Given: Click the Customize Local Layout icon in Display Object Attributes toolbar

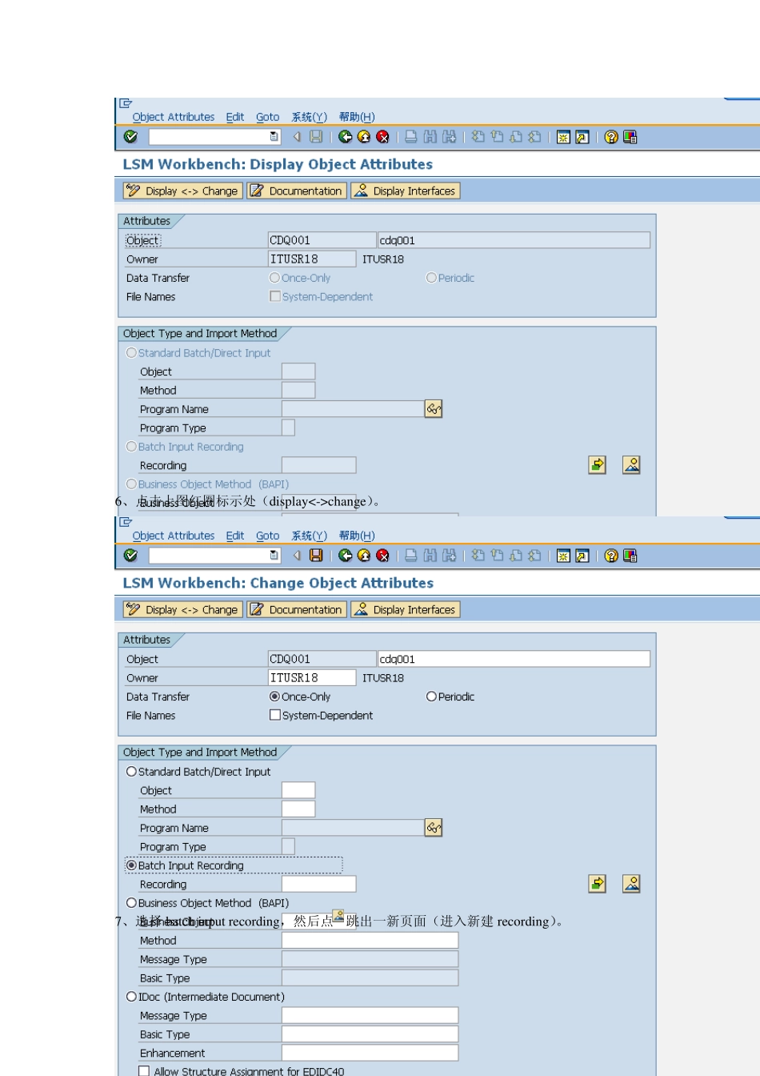Looking at the screenshot, I should pyautogui.click(x=630, y=137).
